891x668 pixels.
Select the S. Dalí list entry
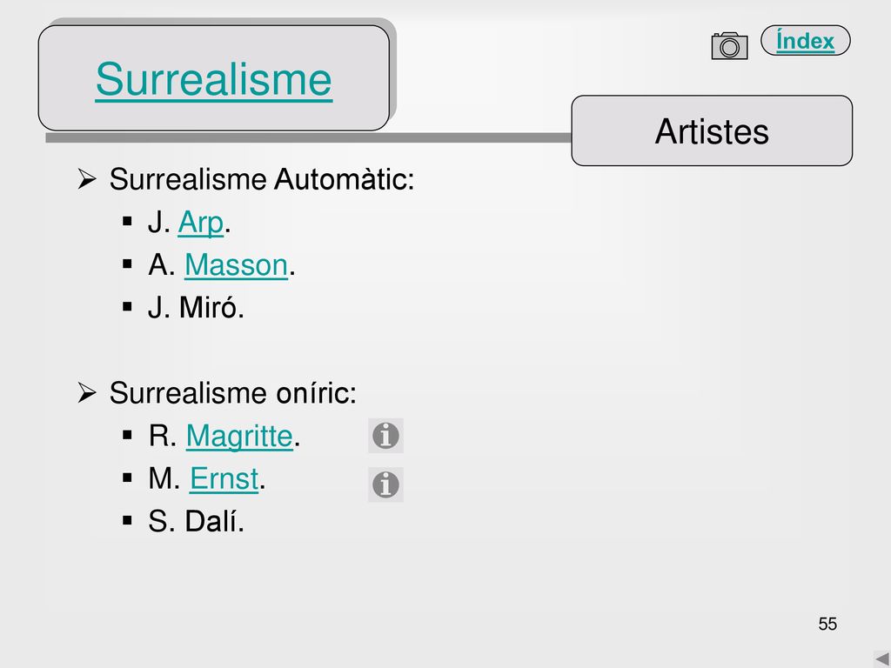point(196,521)
